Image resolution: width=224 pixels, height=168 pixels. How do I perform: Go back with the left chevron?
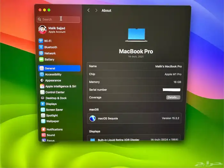click(x=88, y=10)
